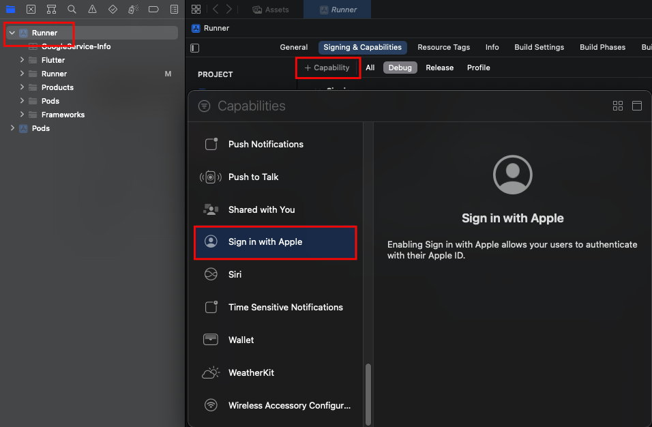Image resolution: width=652 pixels, height=427 pixels.
Task: Click the large Sign in with Apple avatar
Action: click(x=512, y=175)
